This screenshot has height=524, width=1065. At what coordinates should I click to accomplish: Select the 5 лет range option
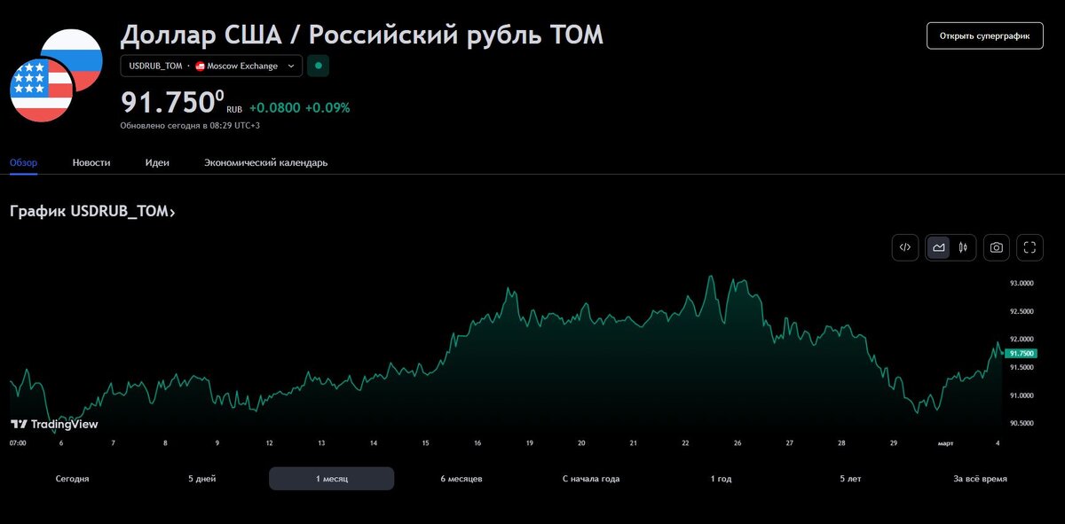(x=850, y=478)
